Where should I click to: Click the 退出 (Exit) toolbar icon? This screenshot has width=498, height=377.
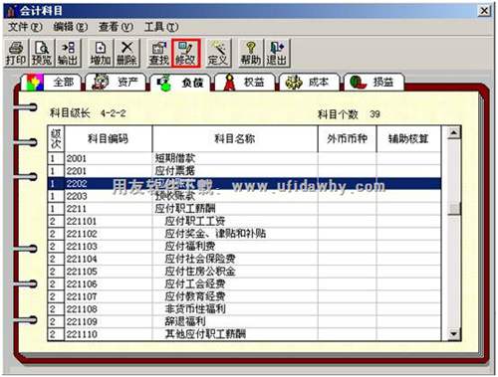(277, 53)
